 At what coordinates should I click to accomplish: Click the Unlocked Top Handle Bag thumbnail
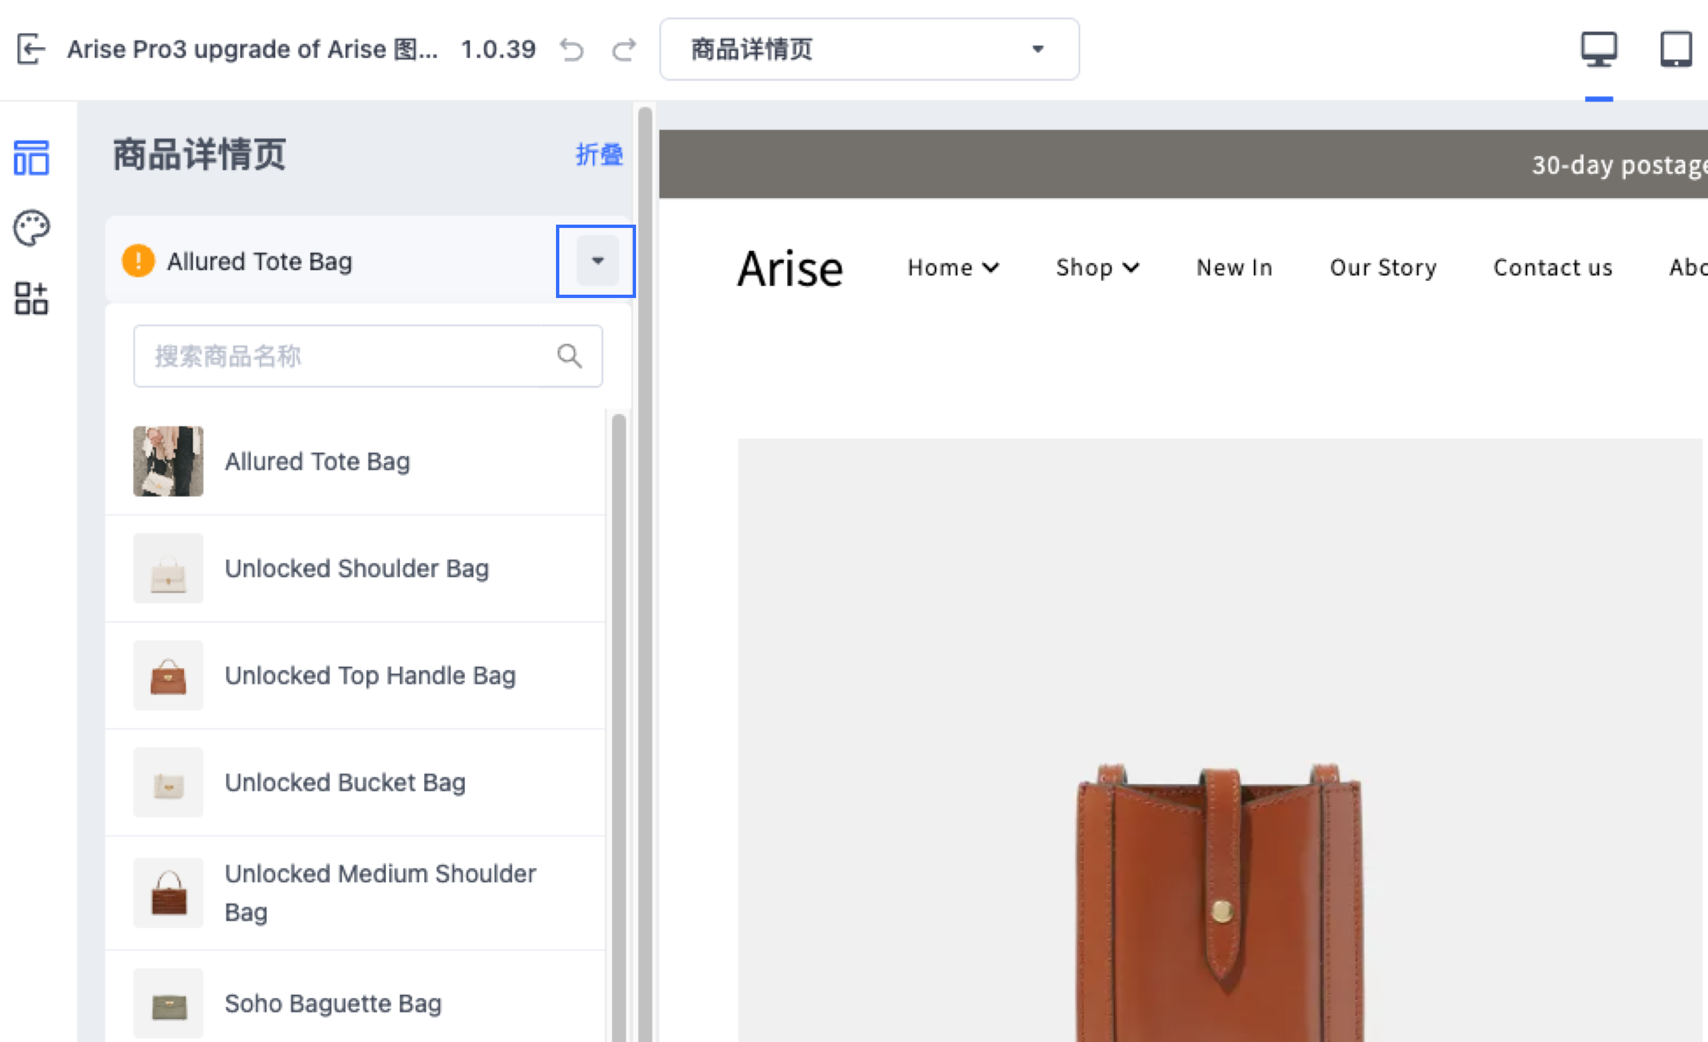click(168, 675)
